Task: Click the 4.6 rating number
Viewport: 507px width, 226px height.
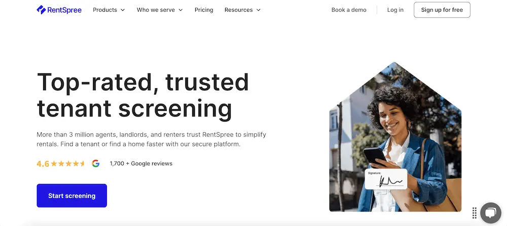Action: click(43, 164)
